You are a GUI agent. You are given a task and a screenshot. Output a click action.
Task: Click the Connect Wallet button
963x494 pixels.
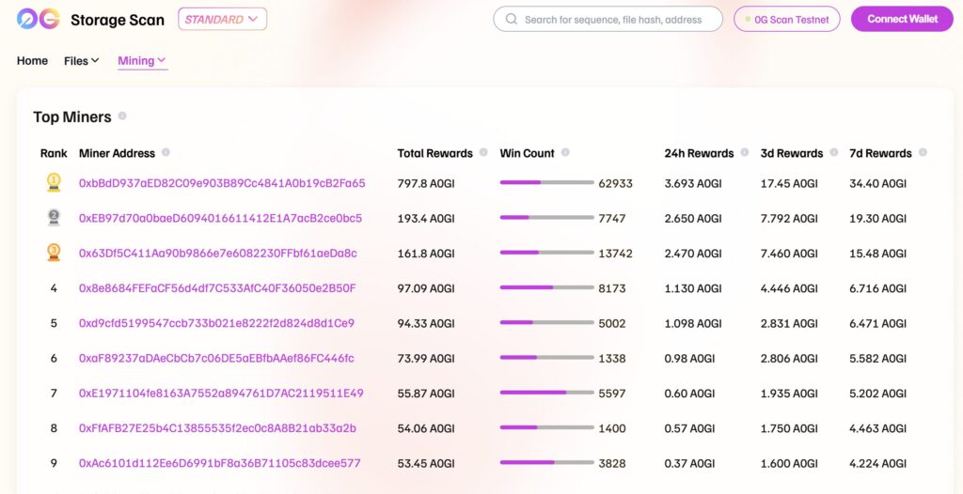902,19
